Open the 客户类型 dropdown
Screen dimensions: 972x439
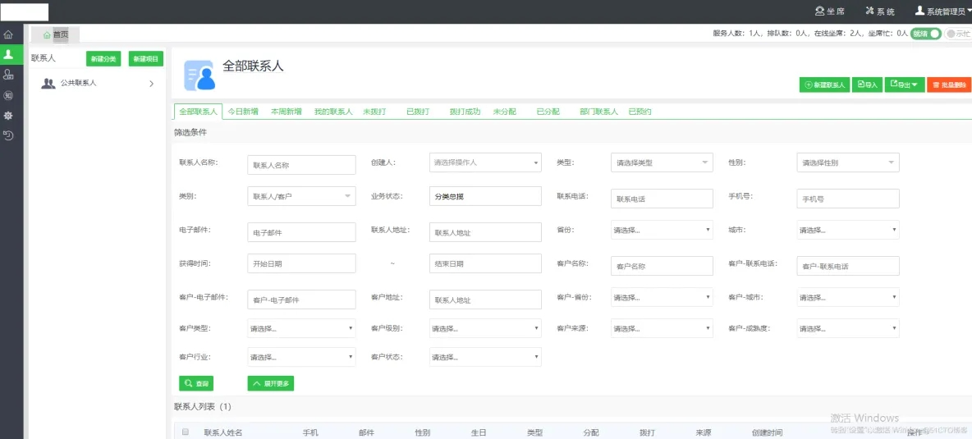301,328
